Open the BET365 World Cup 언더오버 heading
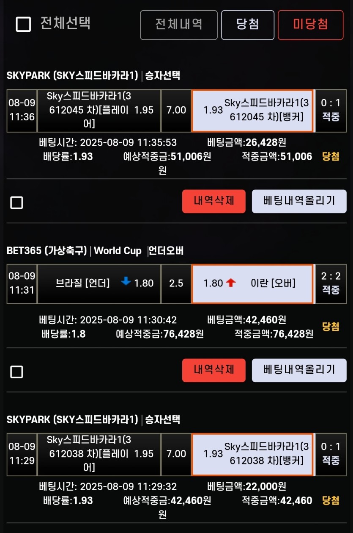 [95, 250]
